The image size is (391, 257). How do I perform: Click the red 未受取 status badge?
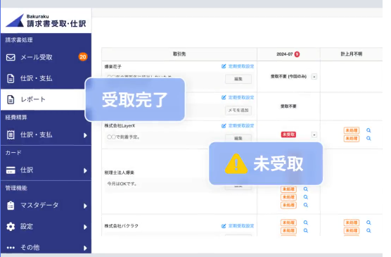(288, 134)
